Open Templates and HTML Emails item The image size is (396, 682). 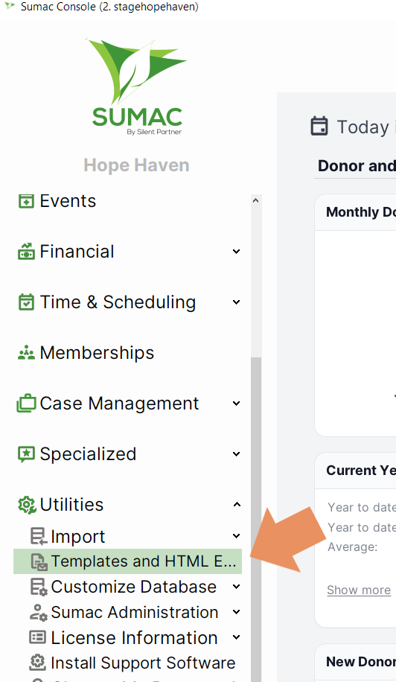pos(127,561)
